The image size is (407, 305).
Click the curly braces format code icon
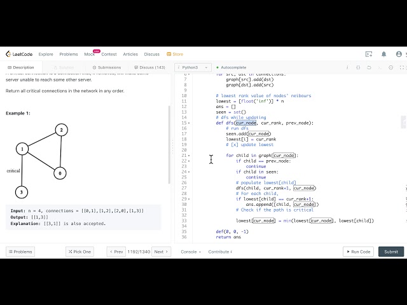(358, 67)
